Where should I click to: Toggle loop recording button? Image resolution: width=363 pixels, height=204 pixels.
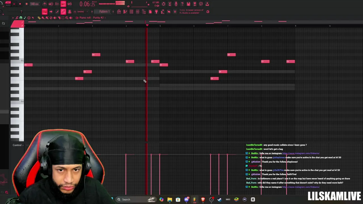pyautogui.click(x=69, y=4)
